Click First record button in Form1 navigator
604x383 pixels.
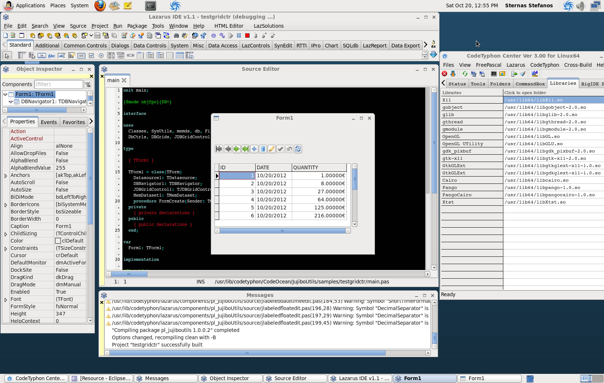pyautogui.click(x=219, y=149)
